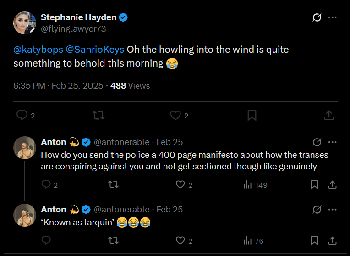Like the main tweet by Stephanie Hayden
Image resolution: width=350 pixels, height=256 pixels.
tap(175, 116)
